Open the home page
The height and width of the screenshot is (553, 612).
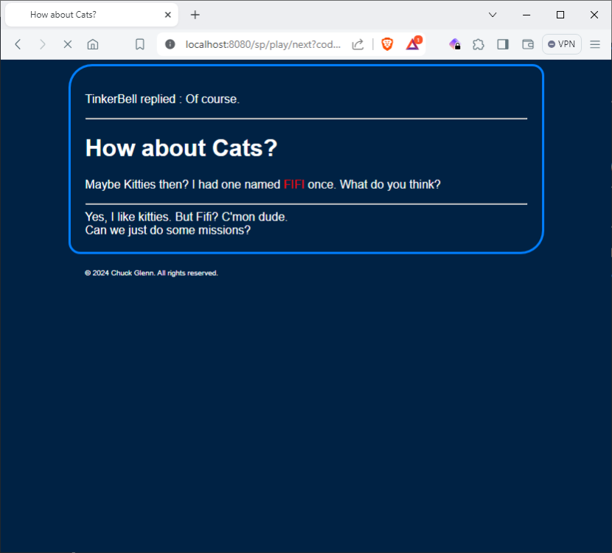coord(93,44)
